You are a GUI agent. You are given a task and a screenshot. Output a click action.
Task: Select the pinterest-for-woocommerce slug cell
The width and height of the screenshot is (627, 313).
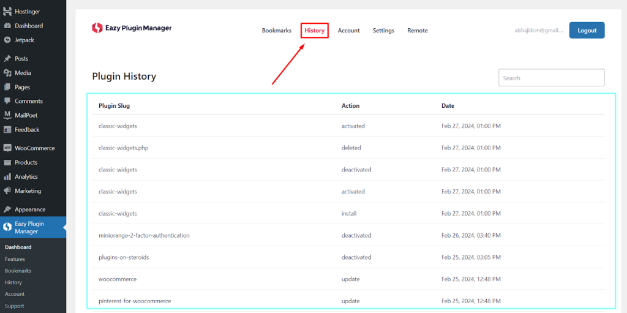(x=135, y=301)
